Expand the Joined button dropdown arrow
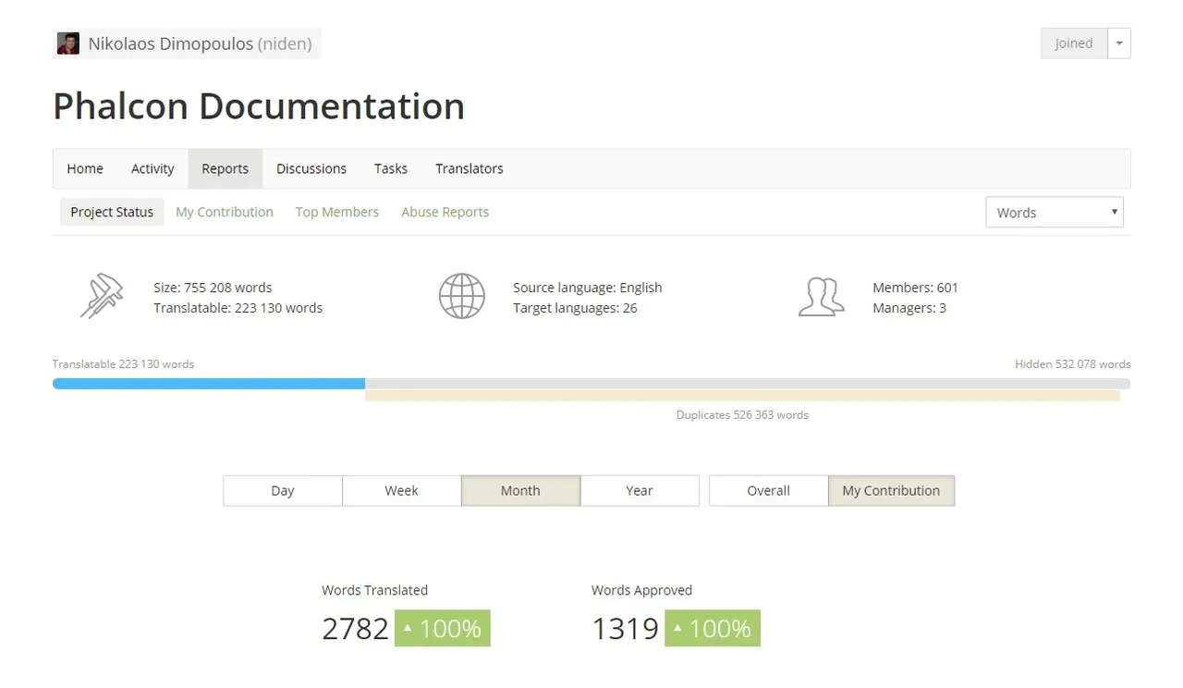 pyautogui.click(x=1119, y=43)
